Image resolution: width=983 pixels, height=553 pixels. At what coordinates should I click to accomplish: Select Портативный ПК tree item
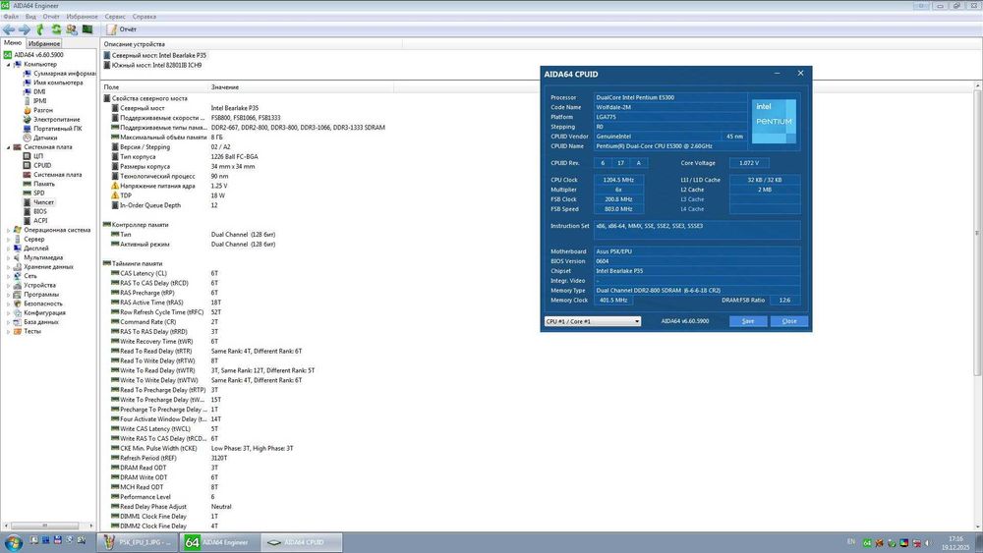(x=53, y=129)
